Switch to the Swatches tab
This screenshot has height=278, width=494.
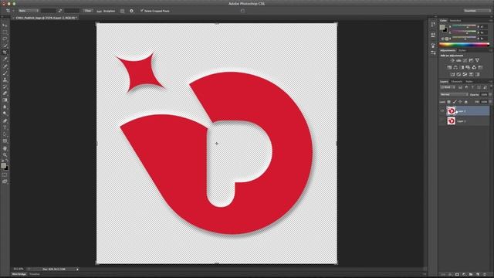point(455,21)
